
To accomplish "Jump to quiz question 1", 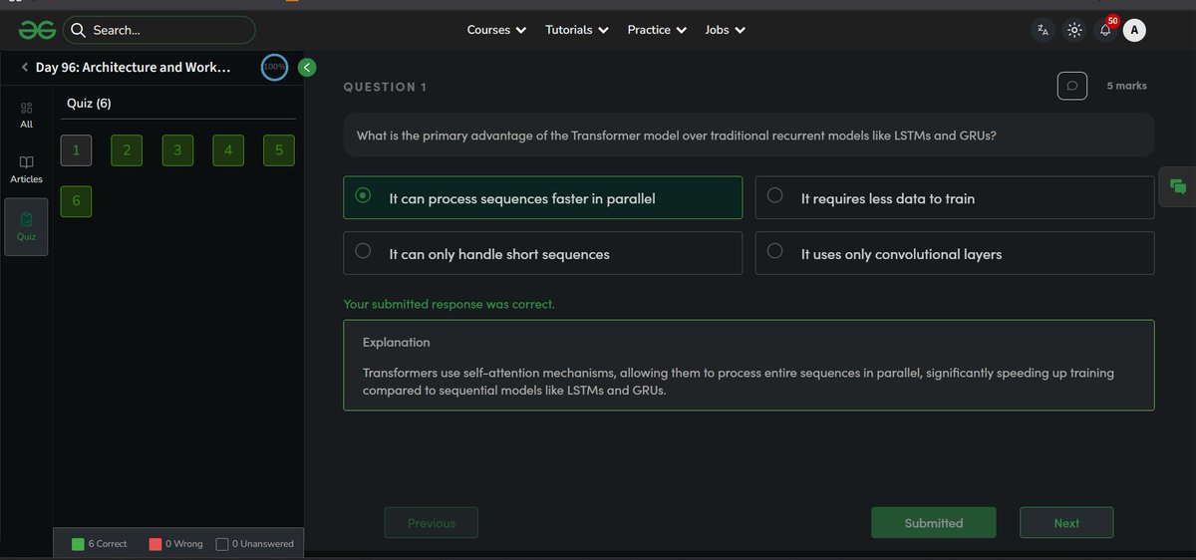I will click(x=76, y=149).
